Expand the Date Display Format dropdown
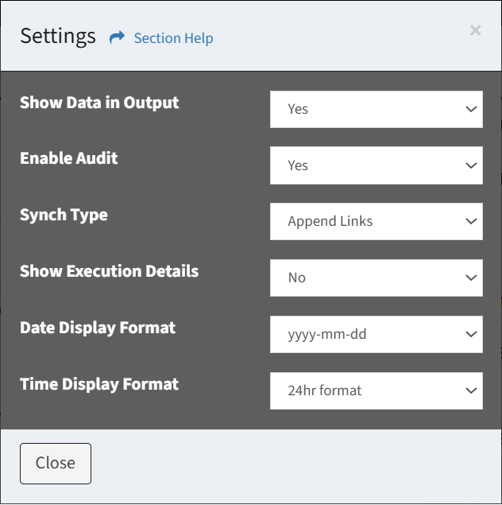The image size is (502, 505). point(376,334)
